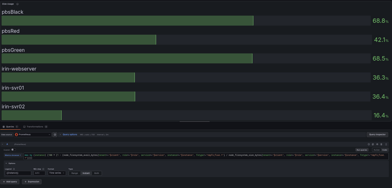Image resolution: width=392 pixels, height=188 pixels.
Task: Click the Legend input field
Action: click(x=18, y=173)
